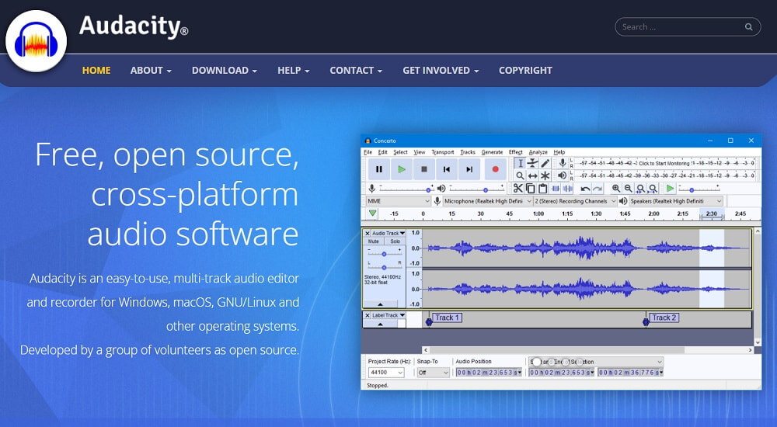
Task: Click the Track 1 label
Action: (447, 318)
